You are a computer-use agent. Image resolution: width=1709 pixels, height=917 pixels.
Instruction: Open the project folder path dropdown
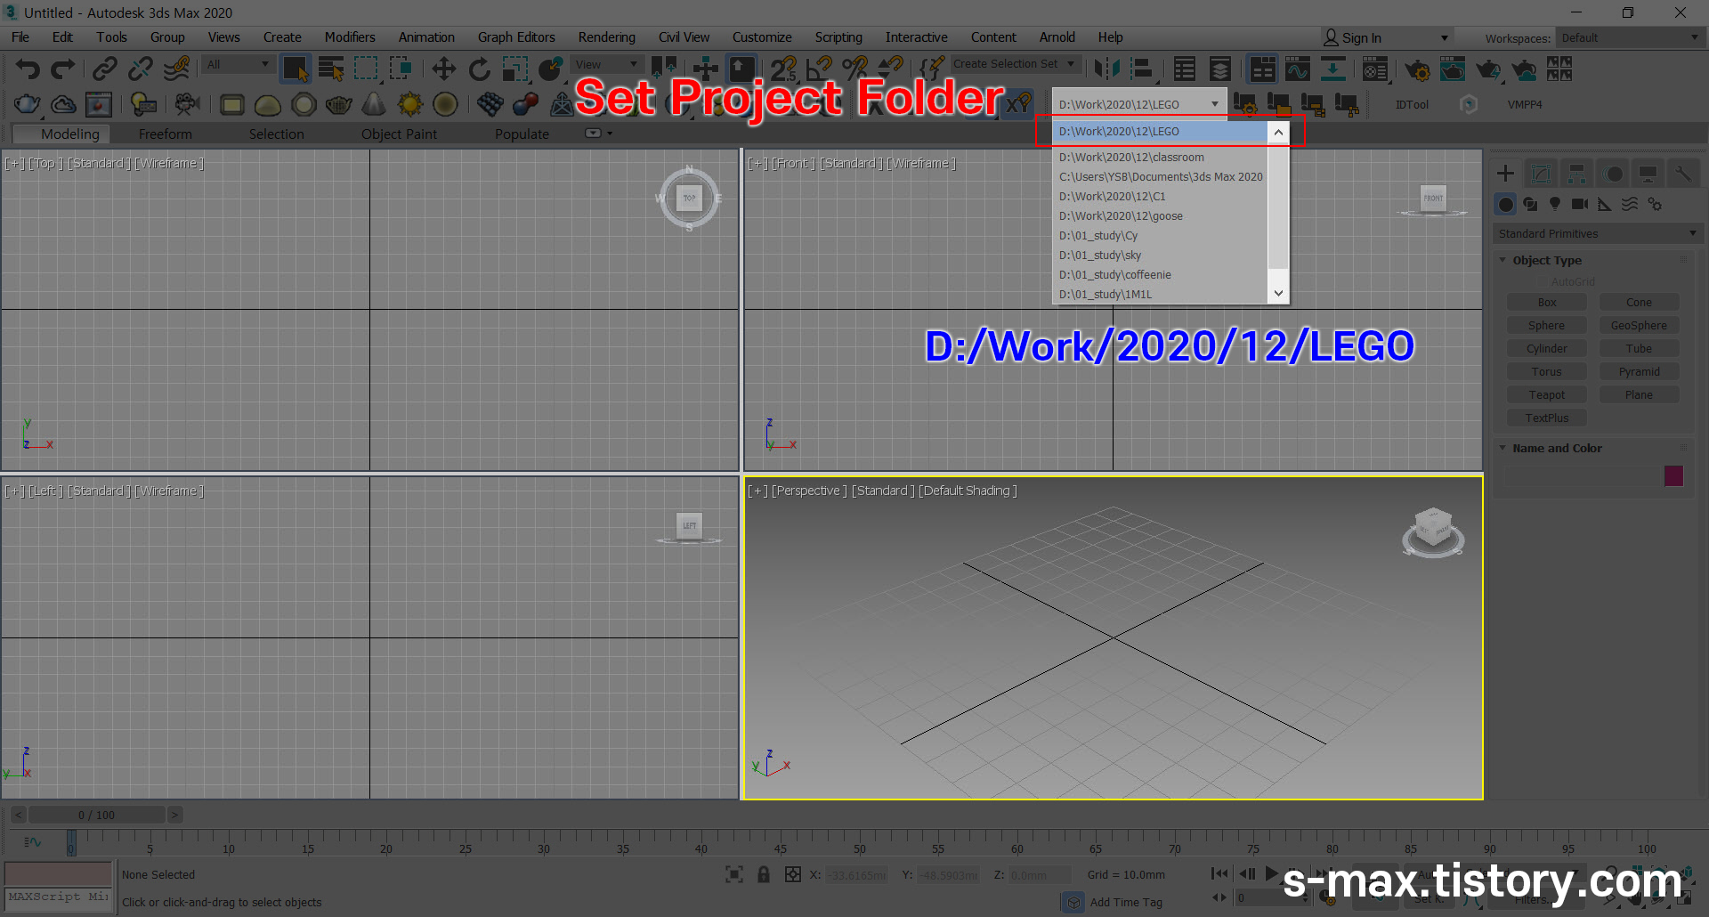[1139, 104]
